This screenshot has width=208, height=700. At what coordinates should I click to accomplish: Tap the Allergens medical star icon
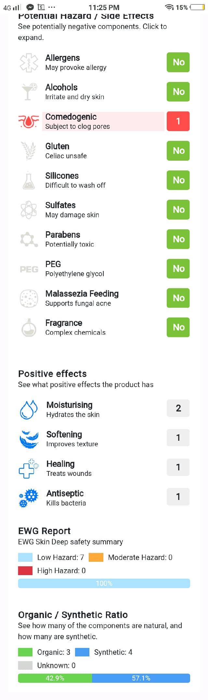(x=29, y=62)
